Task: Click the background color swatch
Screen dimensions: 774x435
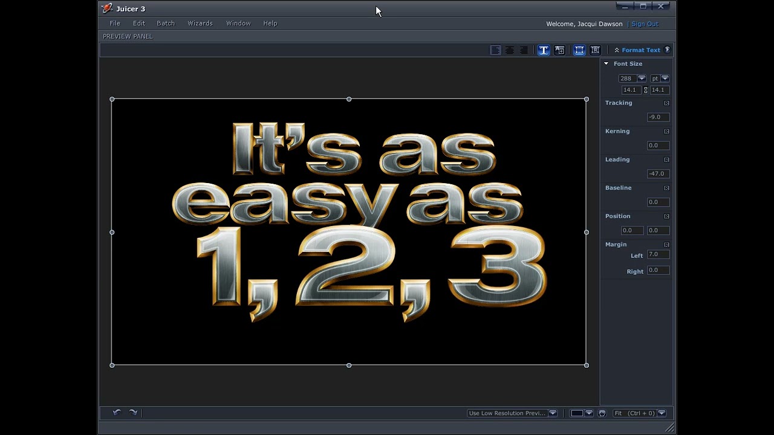Action: tap(577, 413)
